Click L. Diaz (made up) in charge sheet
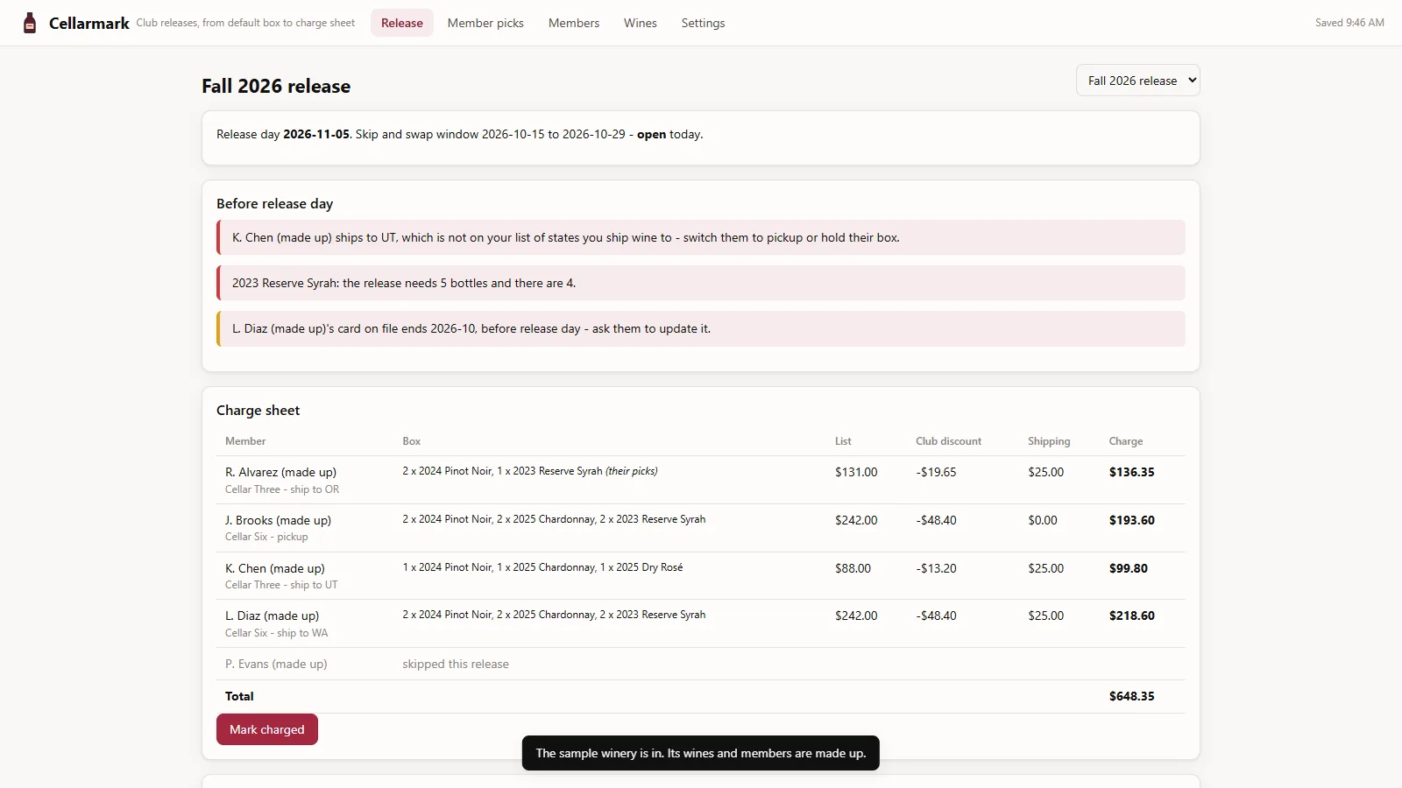This screenshot has height=788, width=1402. click(272, 616)
